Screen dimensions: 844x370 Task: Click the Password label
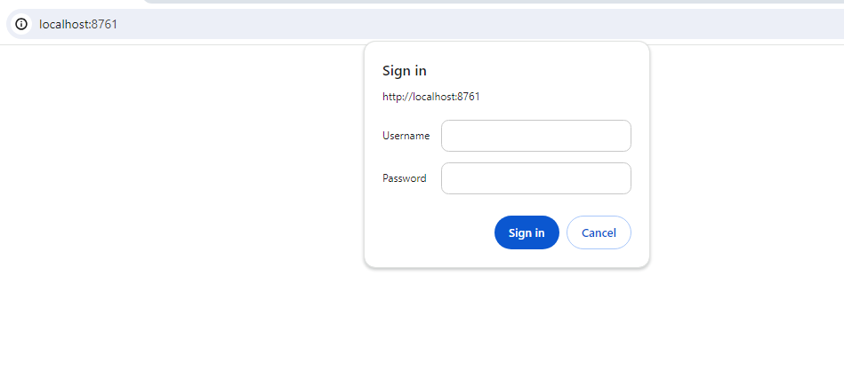pyautogui.click(x=405, y=178)
